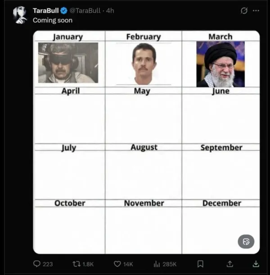This screenshot has width=270, height=275.
Task: Click the download arrow icon
Action: tap(256, 264)
